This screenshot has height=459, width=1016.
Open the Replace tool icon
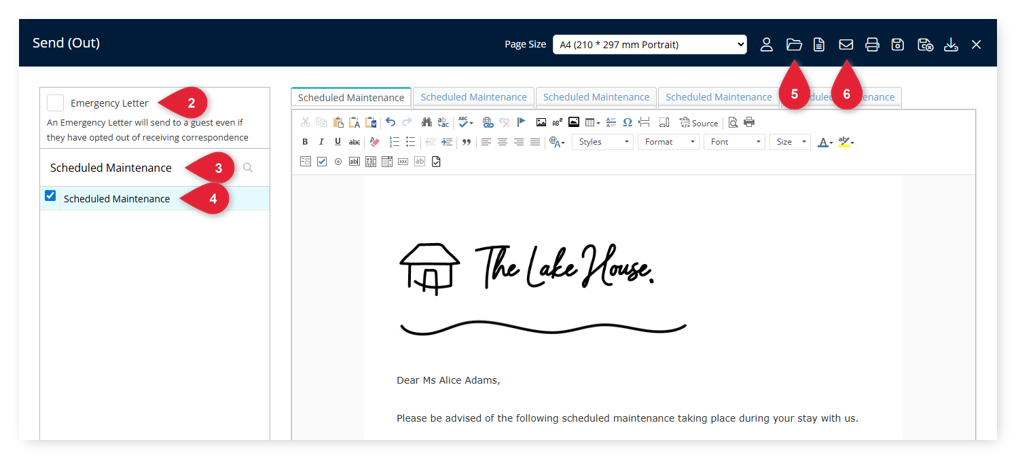443,122
